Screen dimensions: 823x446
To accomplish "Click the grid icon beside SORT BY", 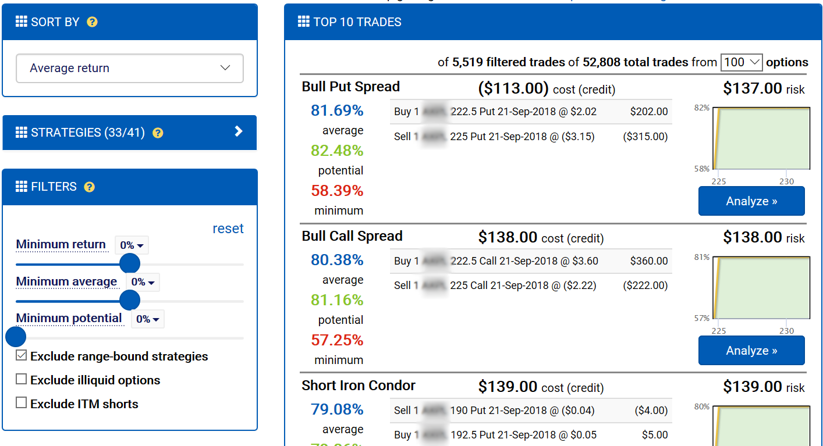I will tap(22, 22).
